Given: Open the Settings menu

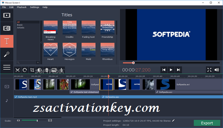Looking at the screenshot, I should pyautogui.click(x=34, y=7).
